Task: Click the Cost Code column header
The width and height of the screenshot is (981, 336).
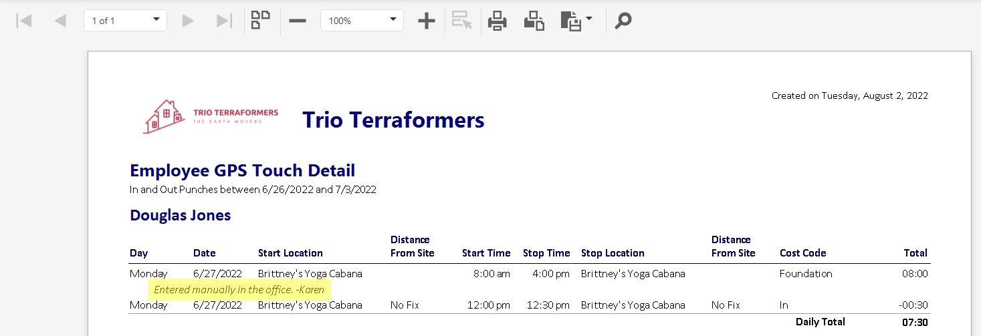Action: pyautogui.click(x=802, y=253)
